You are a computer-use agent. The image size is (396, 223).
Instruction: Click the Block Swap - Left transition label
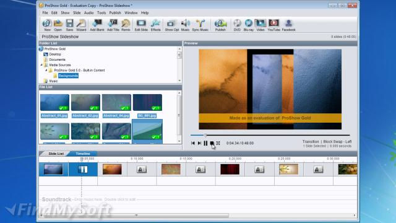pos(337,142)
